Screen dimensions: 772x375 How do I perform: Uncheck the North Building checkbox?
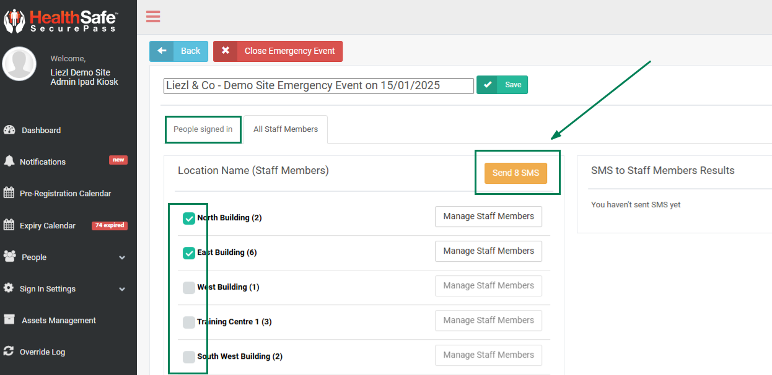(189, 218)
